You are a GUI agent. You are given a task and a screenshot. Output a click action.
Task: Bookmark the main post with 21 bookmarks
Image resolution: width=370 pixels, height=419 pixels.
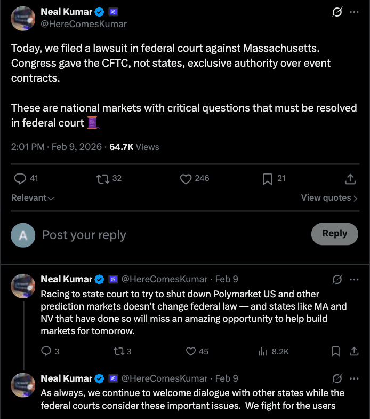[x=268, y=179]
